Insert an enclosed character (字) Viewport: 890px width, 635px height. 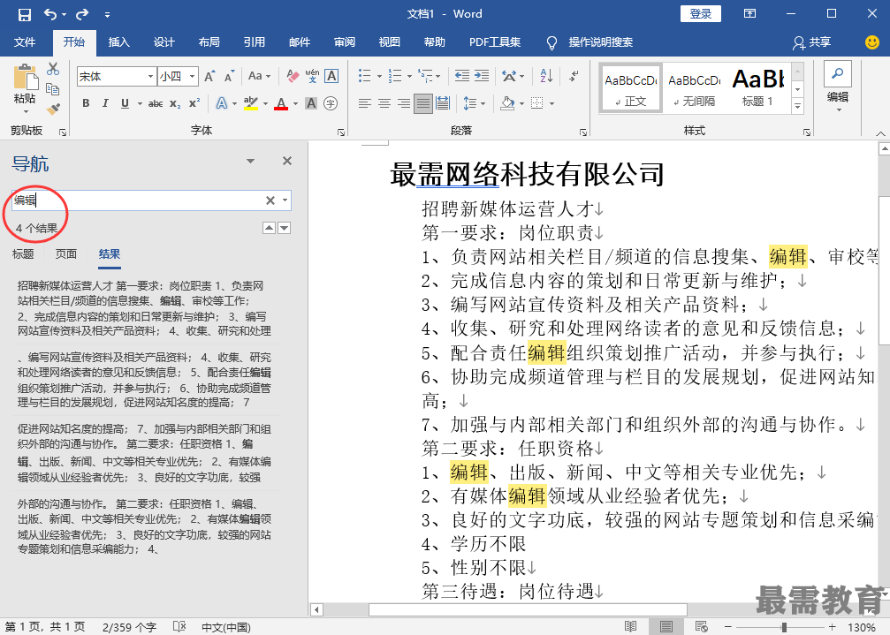tap(331, 103)
